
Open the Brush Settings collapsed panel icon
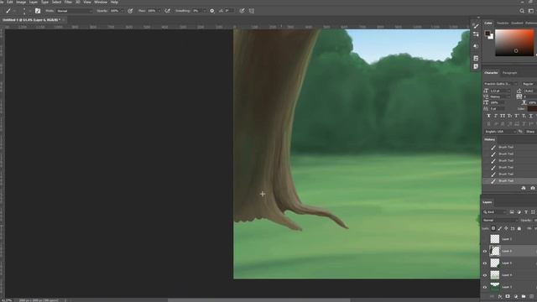click(476, 26)
